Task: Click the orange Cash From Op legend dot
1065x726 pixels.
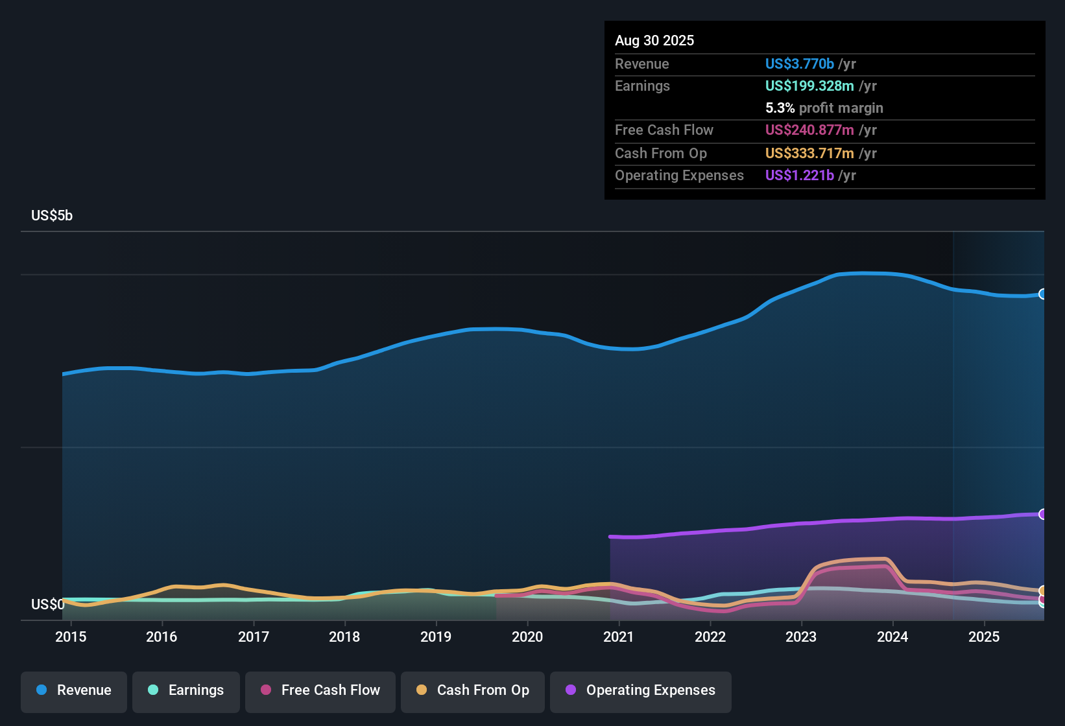Action: [x=422, y=690]
